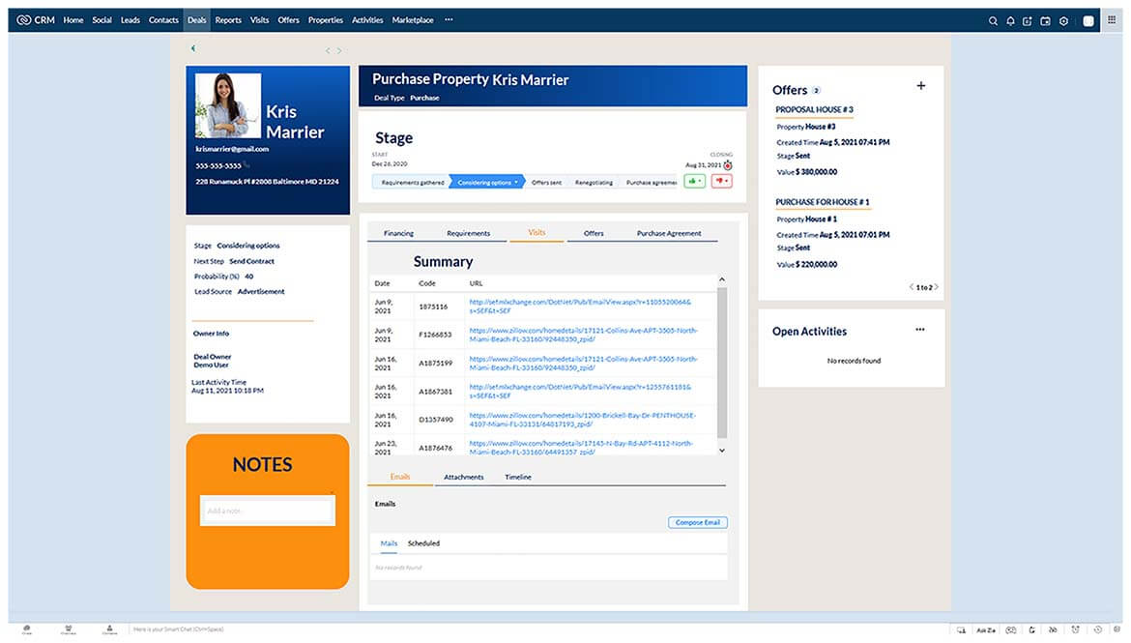The width and height of the screenshot is (1131, 643).
Task: Show the previous page of offers
Action: click(x=911, y=287)
